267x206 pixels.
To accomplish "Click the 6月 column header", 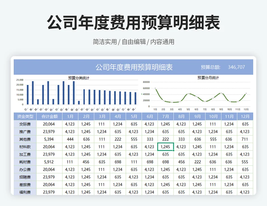I will pyautogui.click(x=150, y=117).
